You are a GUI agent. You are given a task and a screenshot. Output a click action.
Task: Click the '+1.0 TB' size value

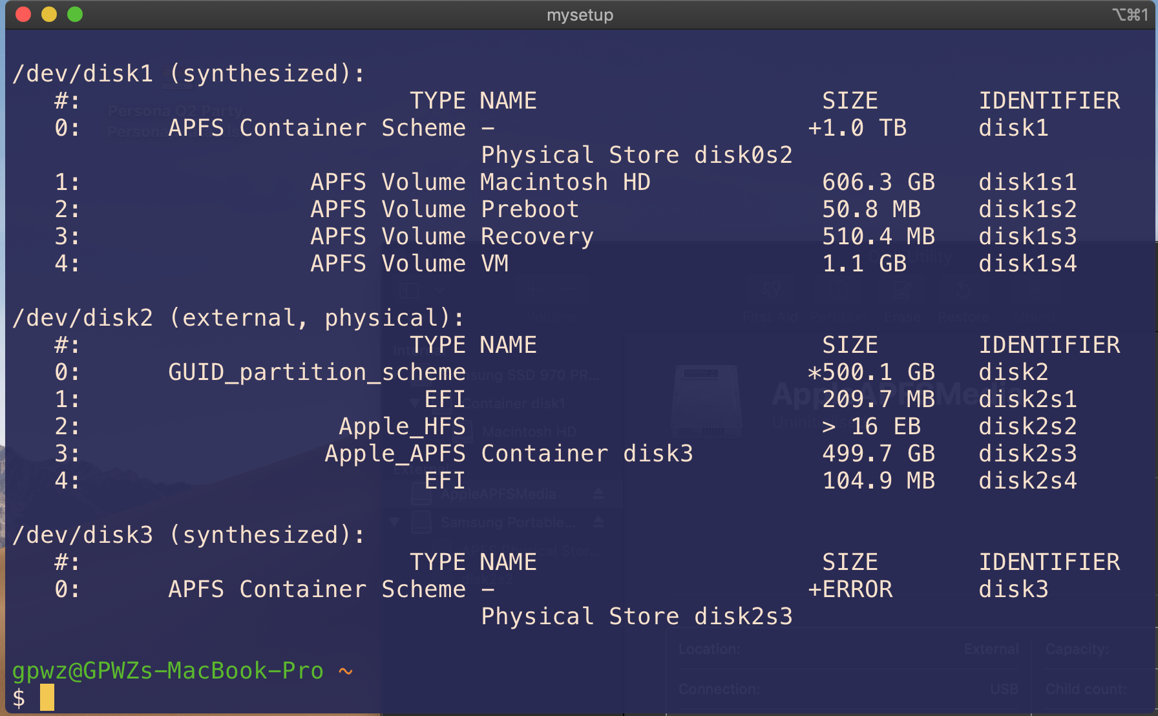click(857, 128)
